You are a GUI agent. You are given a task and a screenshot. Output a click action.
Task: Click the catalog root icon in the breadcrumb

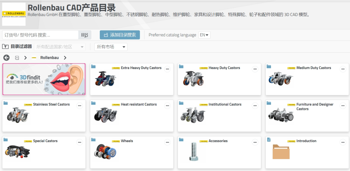click(17, 58)
